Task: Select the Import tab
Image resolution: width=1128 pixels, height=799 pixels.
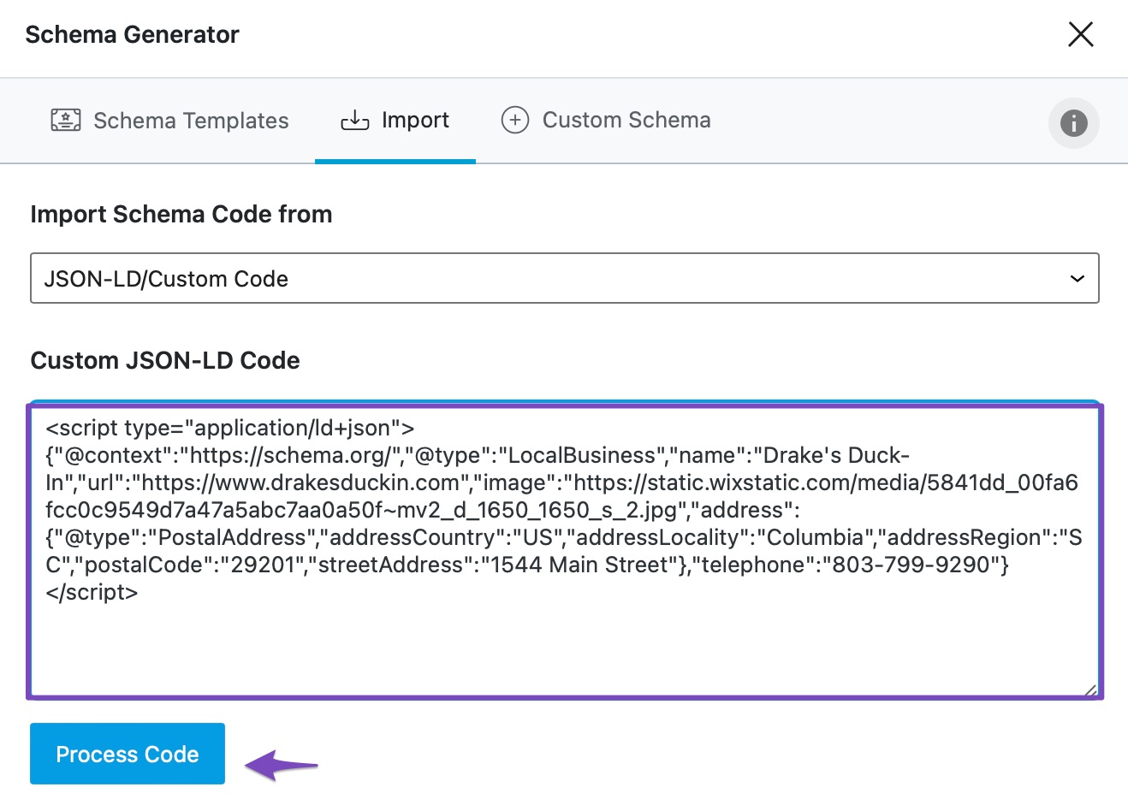Action: [395, 121]
